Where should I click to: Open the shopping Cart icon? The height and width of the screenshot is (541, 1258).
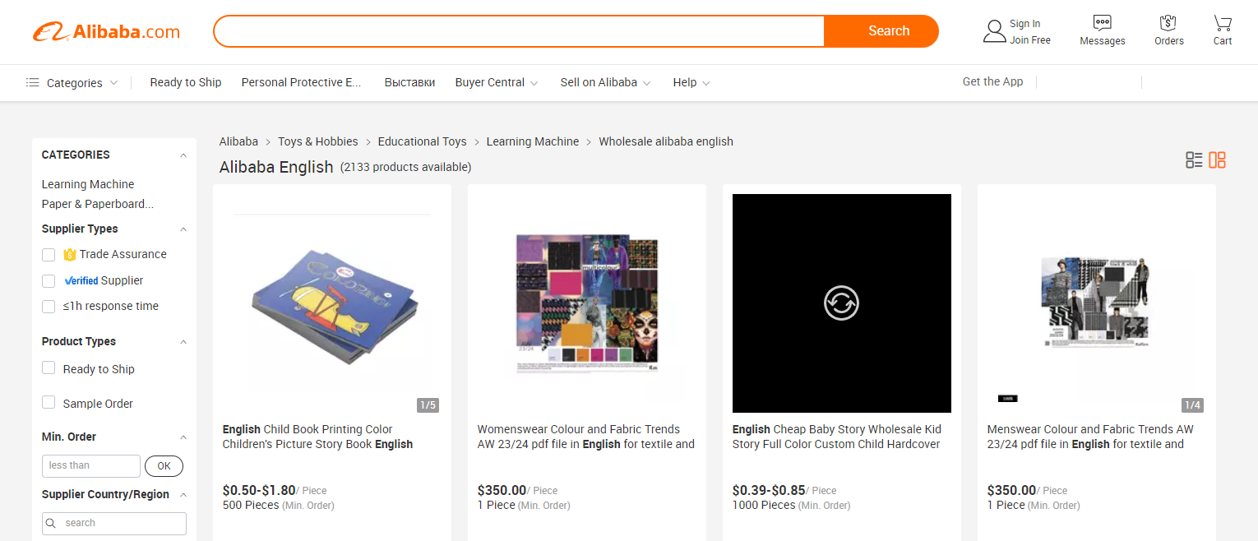[x=1223, y=24]
